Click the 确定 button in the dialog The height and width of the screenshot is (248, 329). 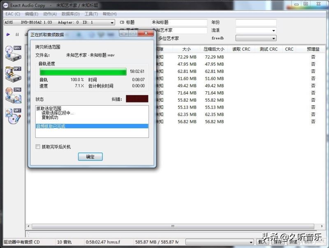tap(90, 157)
